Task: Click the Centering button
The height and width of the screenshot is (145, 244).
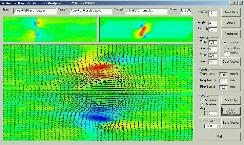Action: pyautogui.click(x=231, y=34)
